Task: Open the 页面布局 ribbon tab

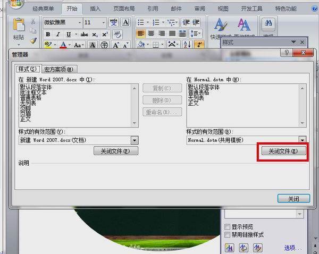Action: click(124, 9)
